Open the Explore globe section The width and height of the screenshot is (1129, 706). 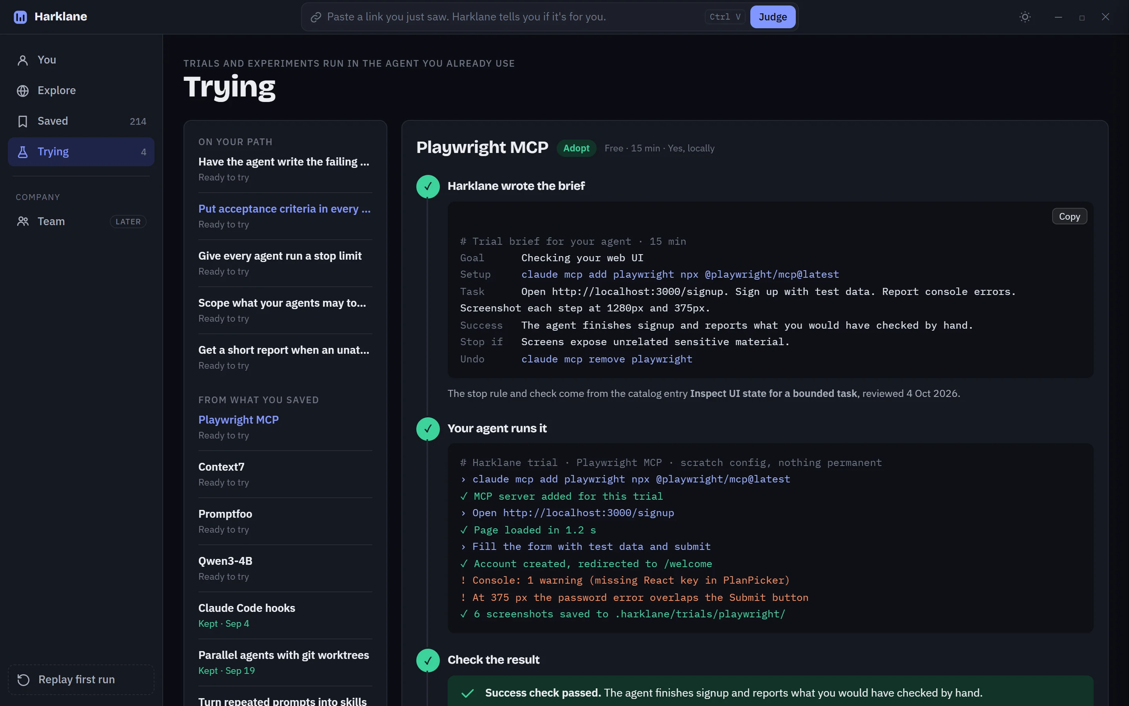pos(81,91)
